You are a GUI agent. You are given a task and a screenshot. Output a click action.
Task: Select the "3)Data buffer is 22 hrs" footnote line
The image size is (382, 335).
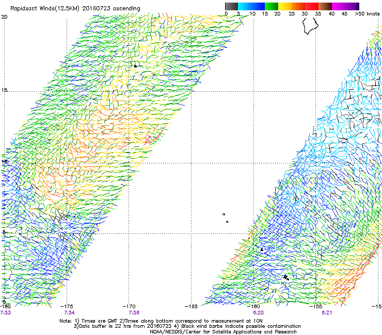(x=187, y=326)
